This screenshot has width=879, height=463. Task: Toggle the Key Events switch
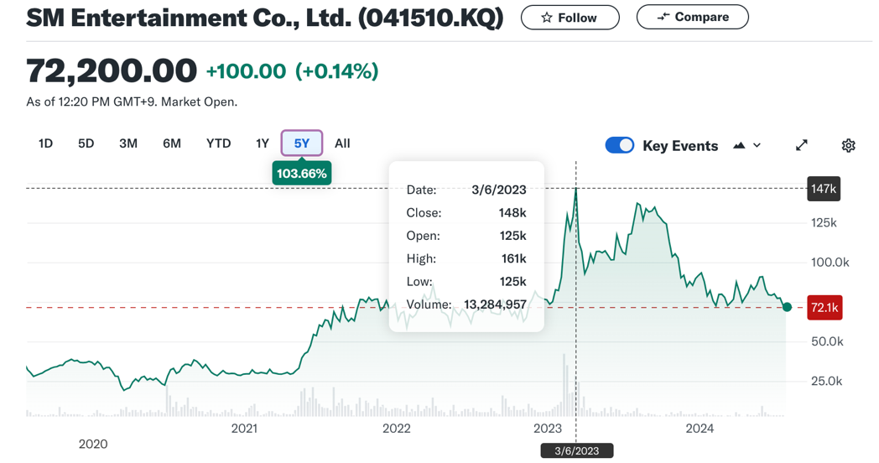pos(620,146)
